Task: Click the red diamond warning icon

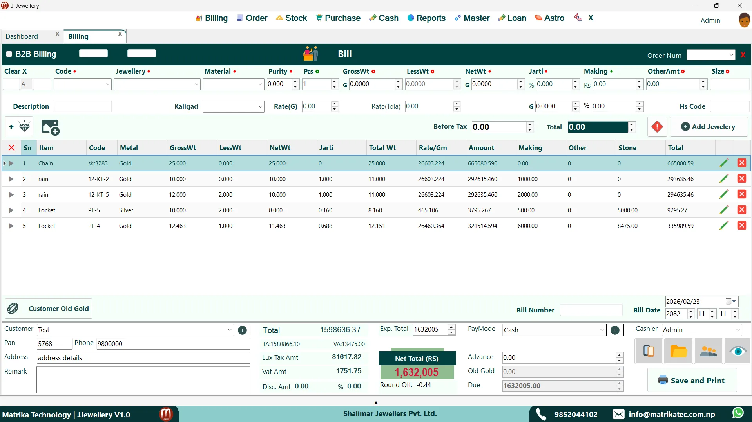Action: [x=657, y=127]
